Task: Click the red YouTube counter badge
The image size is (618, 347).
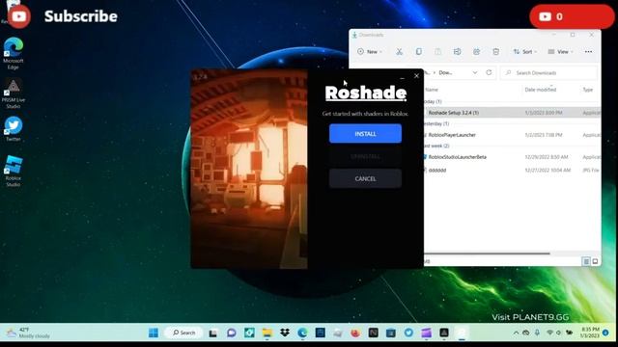Action: coord(572,16)
